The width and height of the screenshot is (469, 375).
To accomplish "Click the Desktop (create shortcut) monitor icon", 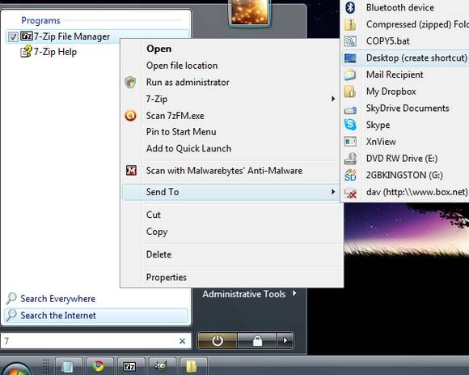I will click(x=350, y=58).
